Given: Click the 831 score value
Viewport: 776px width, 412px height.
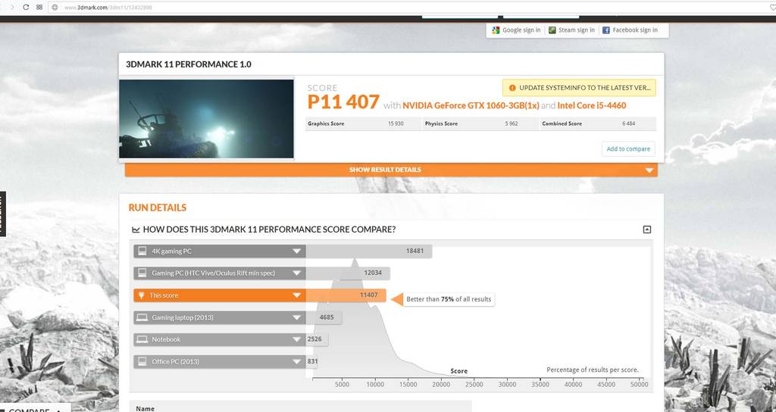Looking at the screenshot, I should (312, 361).
